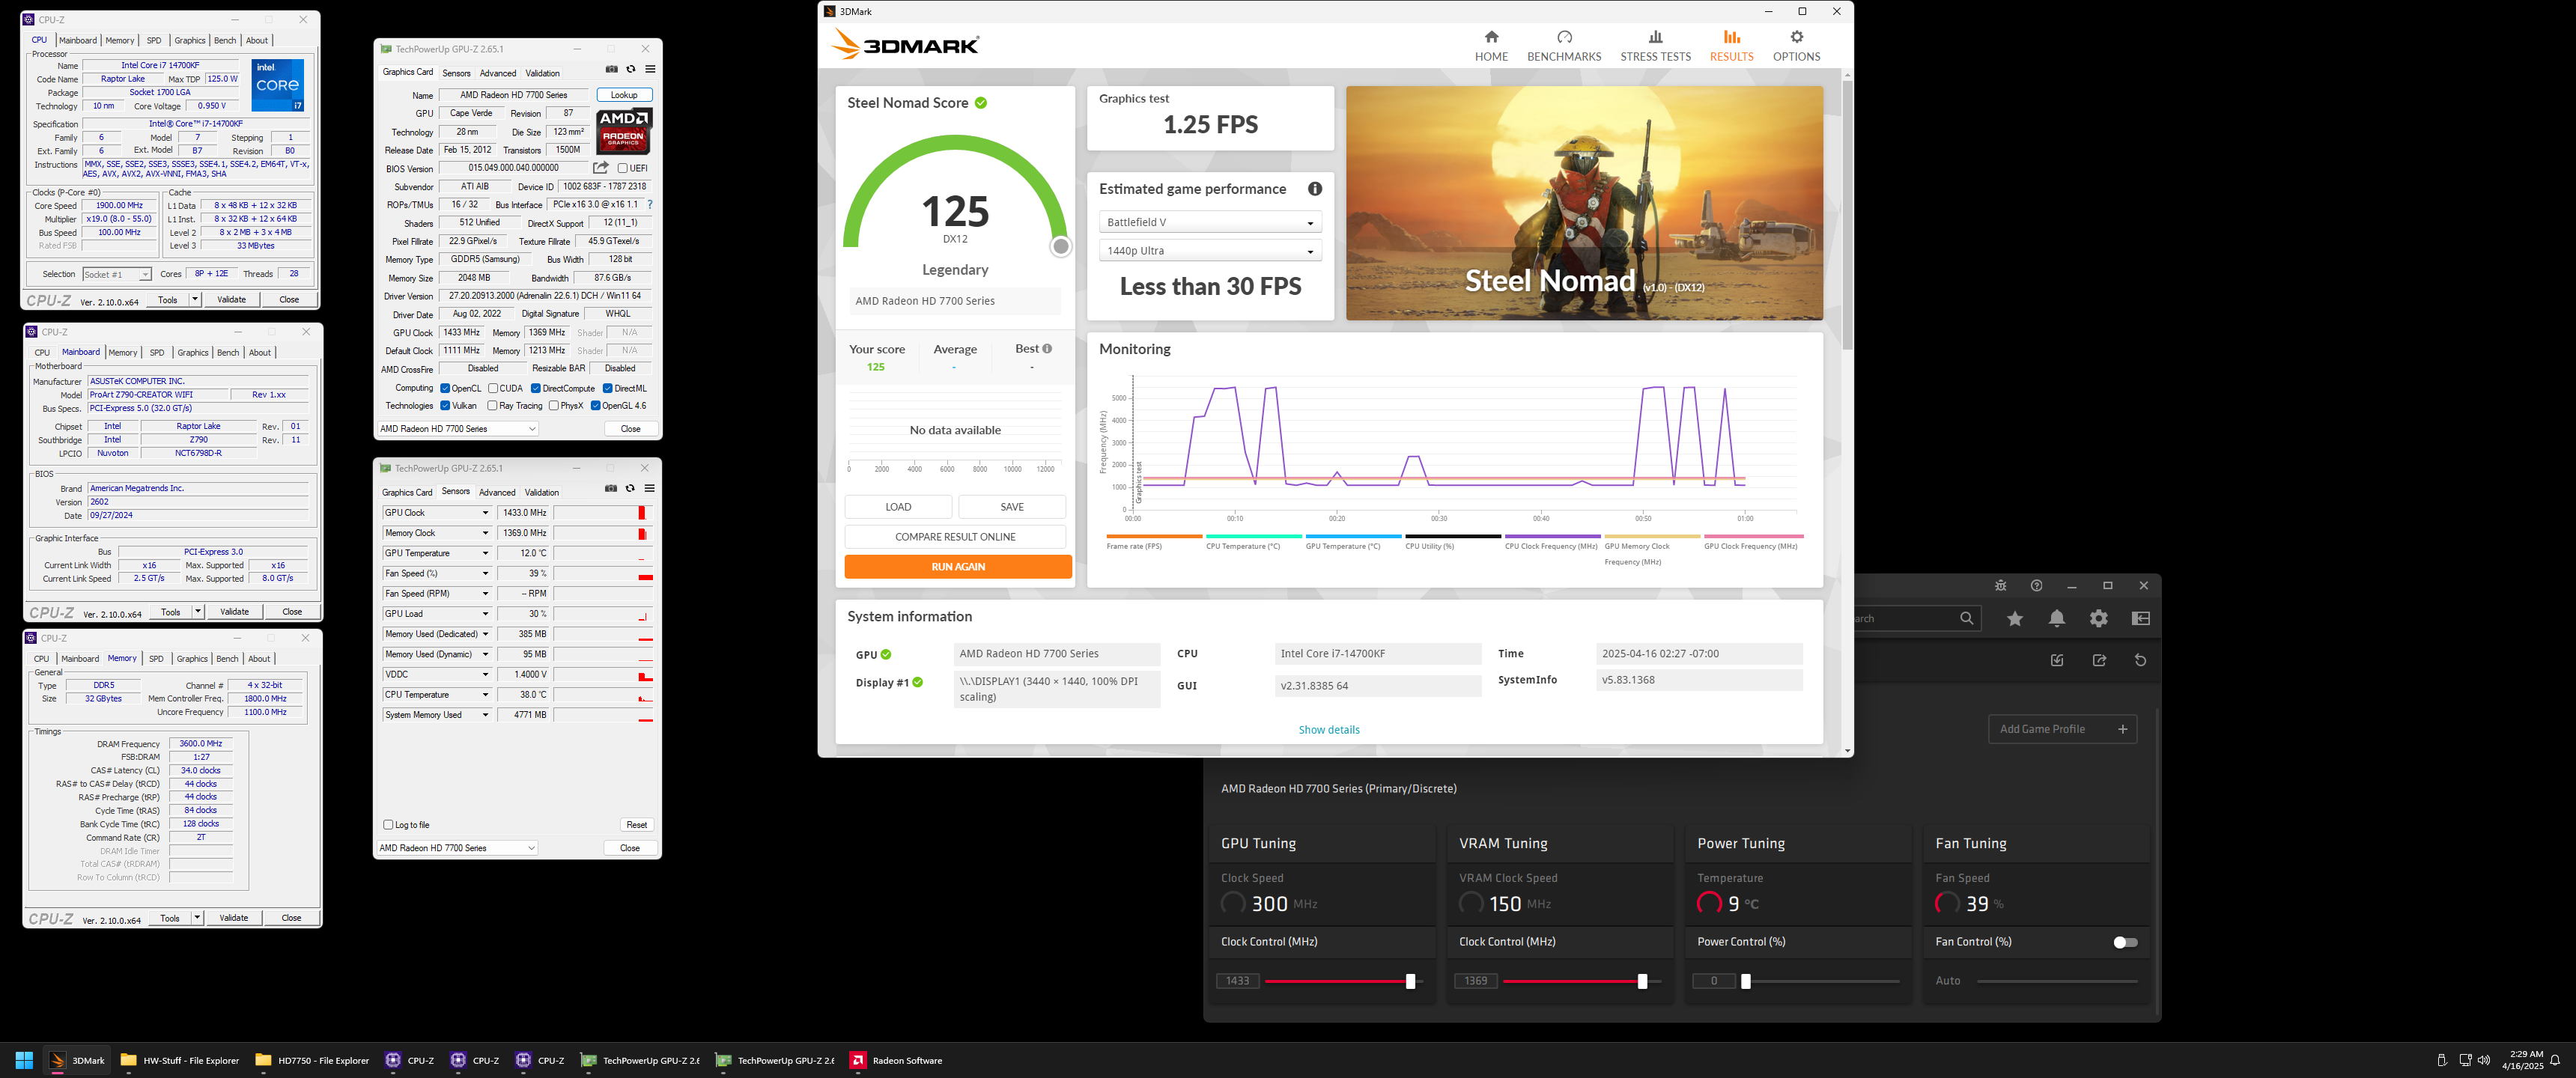
Task: Open the Windows Start menu
Action: pyautogui.click(x=24, y=1060)
